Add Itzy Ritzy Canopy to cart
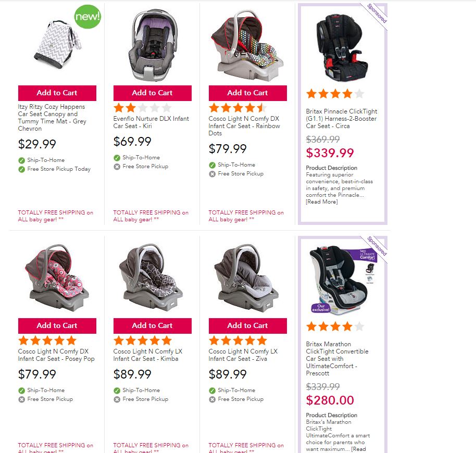The image size is (476, 453). tap(57, 93)
